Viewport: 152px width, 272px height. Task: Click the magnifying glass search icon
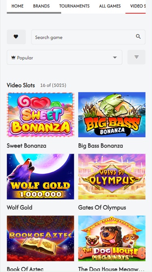pyautogui.click(x=138, y=37)
